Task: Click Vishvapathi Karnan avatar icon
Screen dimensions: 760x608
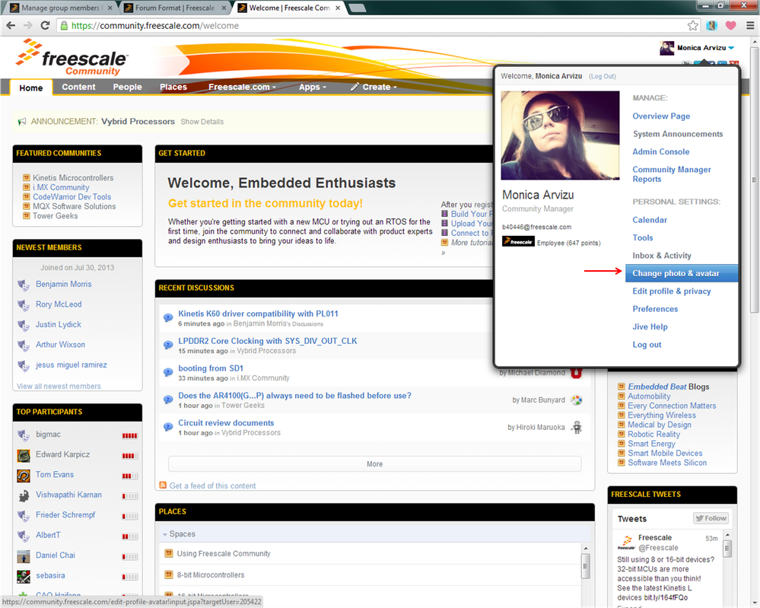Action: [24, 495]
